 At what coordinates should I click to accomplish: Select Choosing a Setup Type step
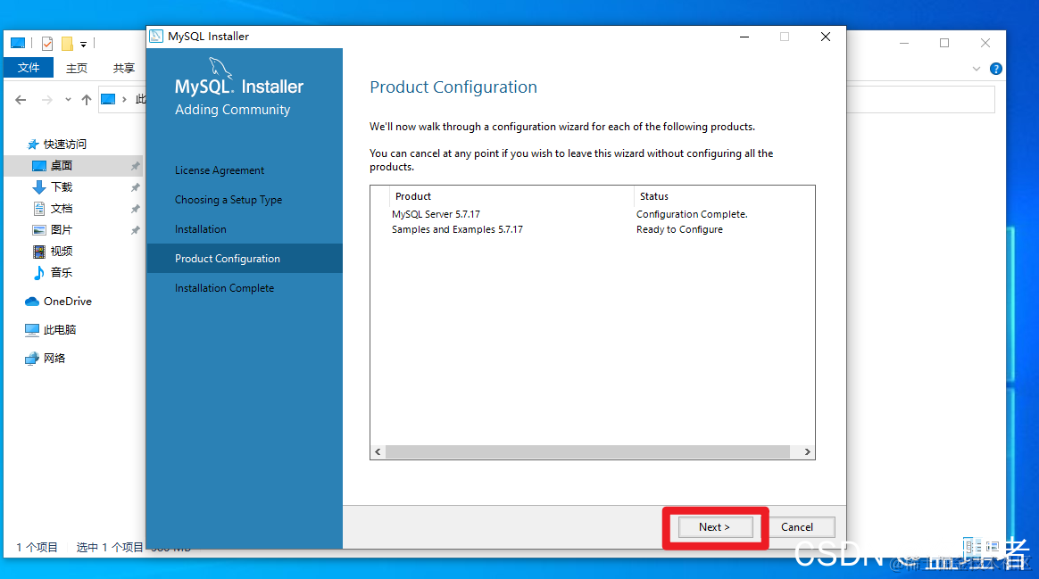click(x=229, y=200)
